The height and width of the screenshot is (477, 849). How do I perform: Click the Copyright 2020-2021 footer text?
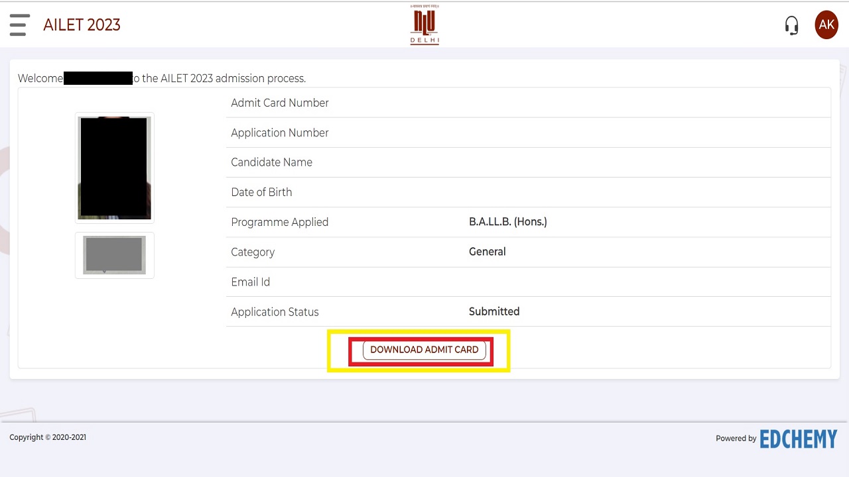pyautogui.click(x=48, y=437)
